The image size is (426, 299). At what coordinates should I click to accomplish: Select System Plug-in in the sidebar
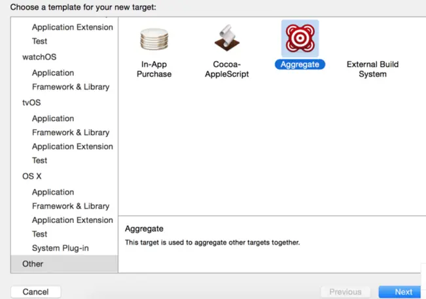(60, 248)
